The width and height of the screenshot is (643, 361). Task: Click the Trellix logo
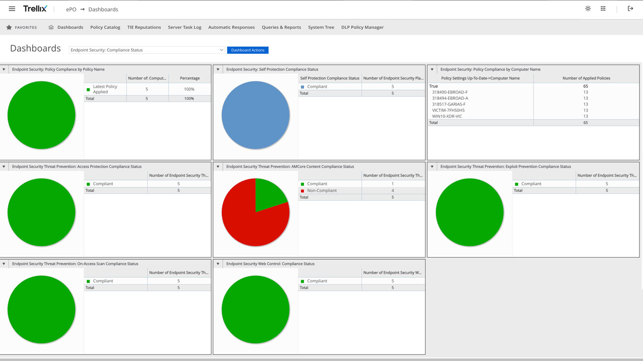point(35,8)
